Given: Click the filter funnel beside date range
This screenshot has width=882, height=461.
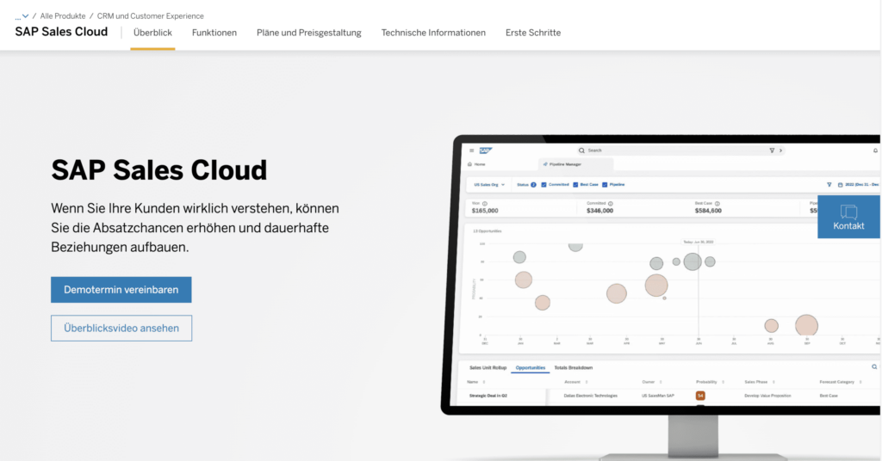Looking at the screenshot, I should click(829, 185).
